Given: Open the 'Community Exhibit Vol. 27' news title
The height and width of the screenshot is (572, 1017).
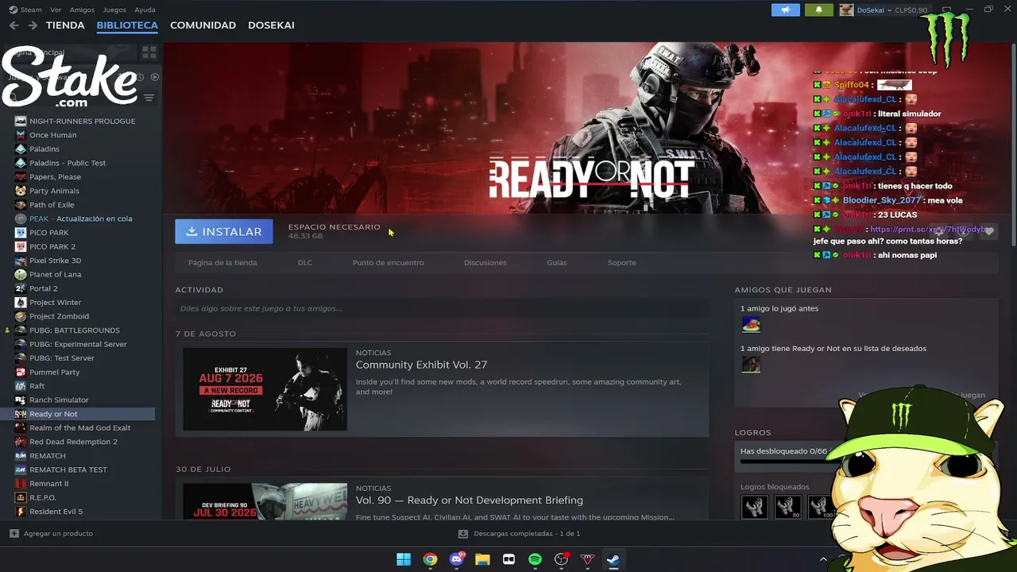Looking at the screenshot, I should coord(421,365).
